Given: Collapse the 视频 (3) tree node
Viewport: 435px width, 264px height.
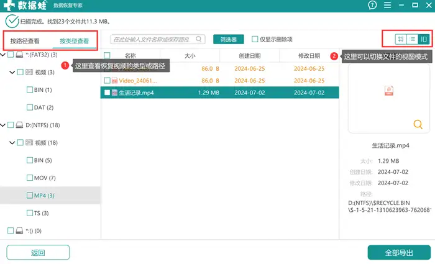Looking at the screenshot, I should pos(12,73).
